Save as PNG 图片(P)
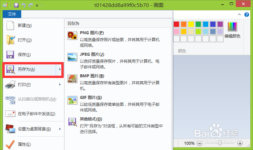This screenshot has height=150, width=253. 118,39
